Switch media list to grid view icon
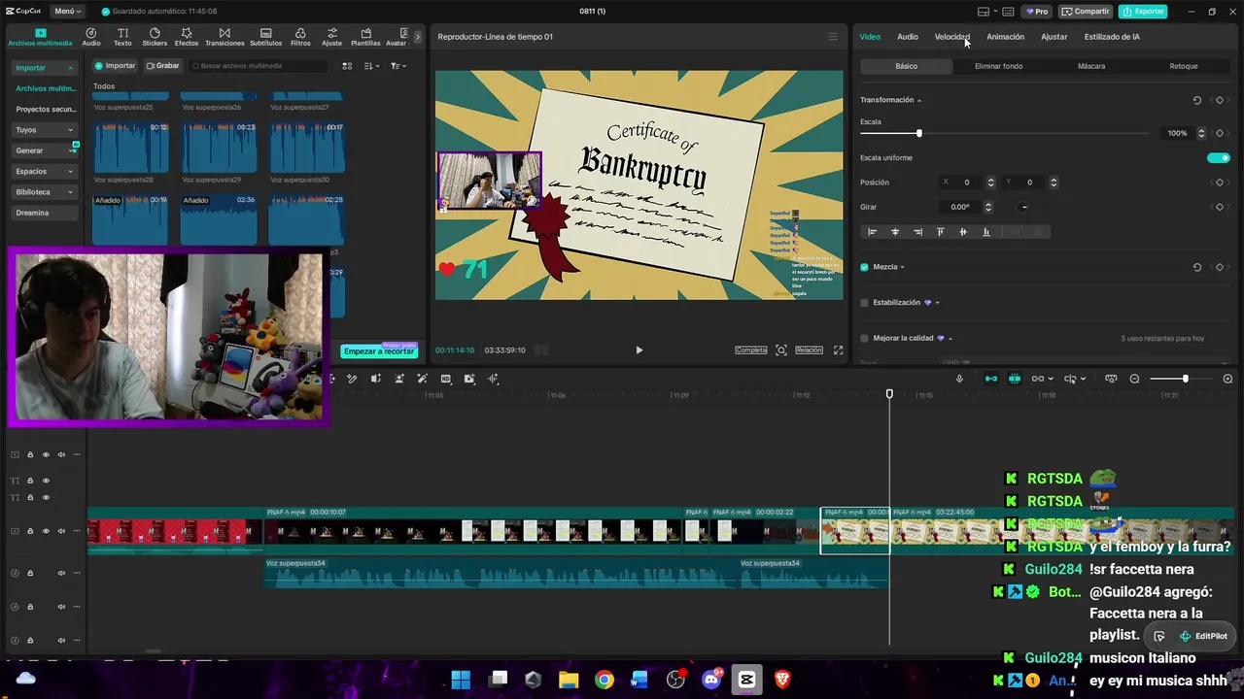 [347, 66]
